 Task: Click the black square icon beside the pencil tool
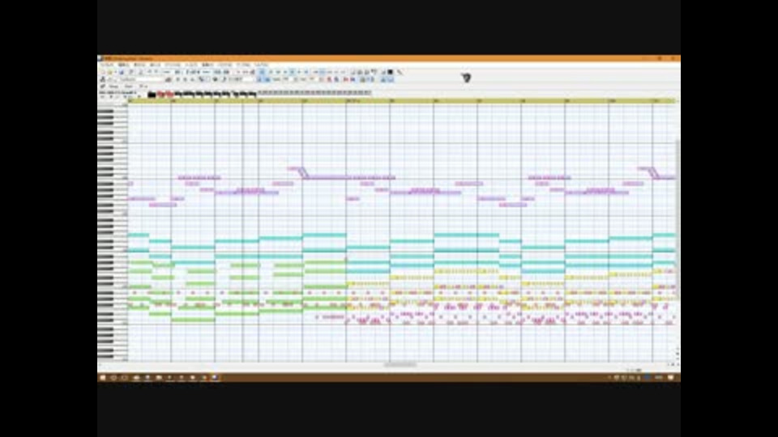pyautogui.click(x=391, y=72)
